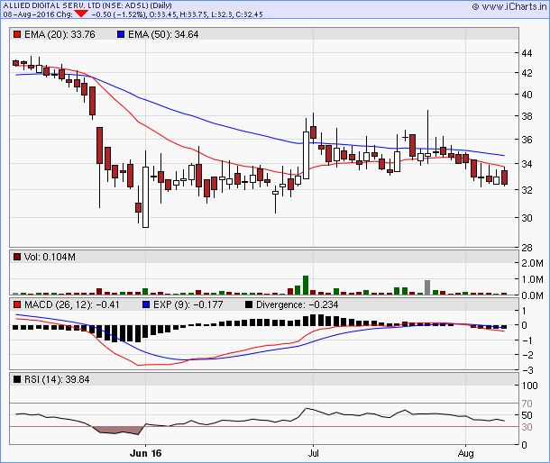The width and height of the screenshot is (550, 463).
Task: Click the 1.0M volume axis label
Action: 532,279
